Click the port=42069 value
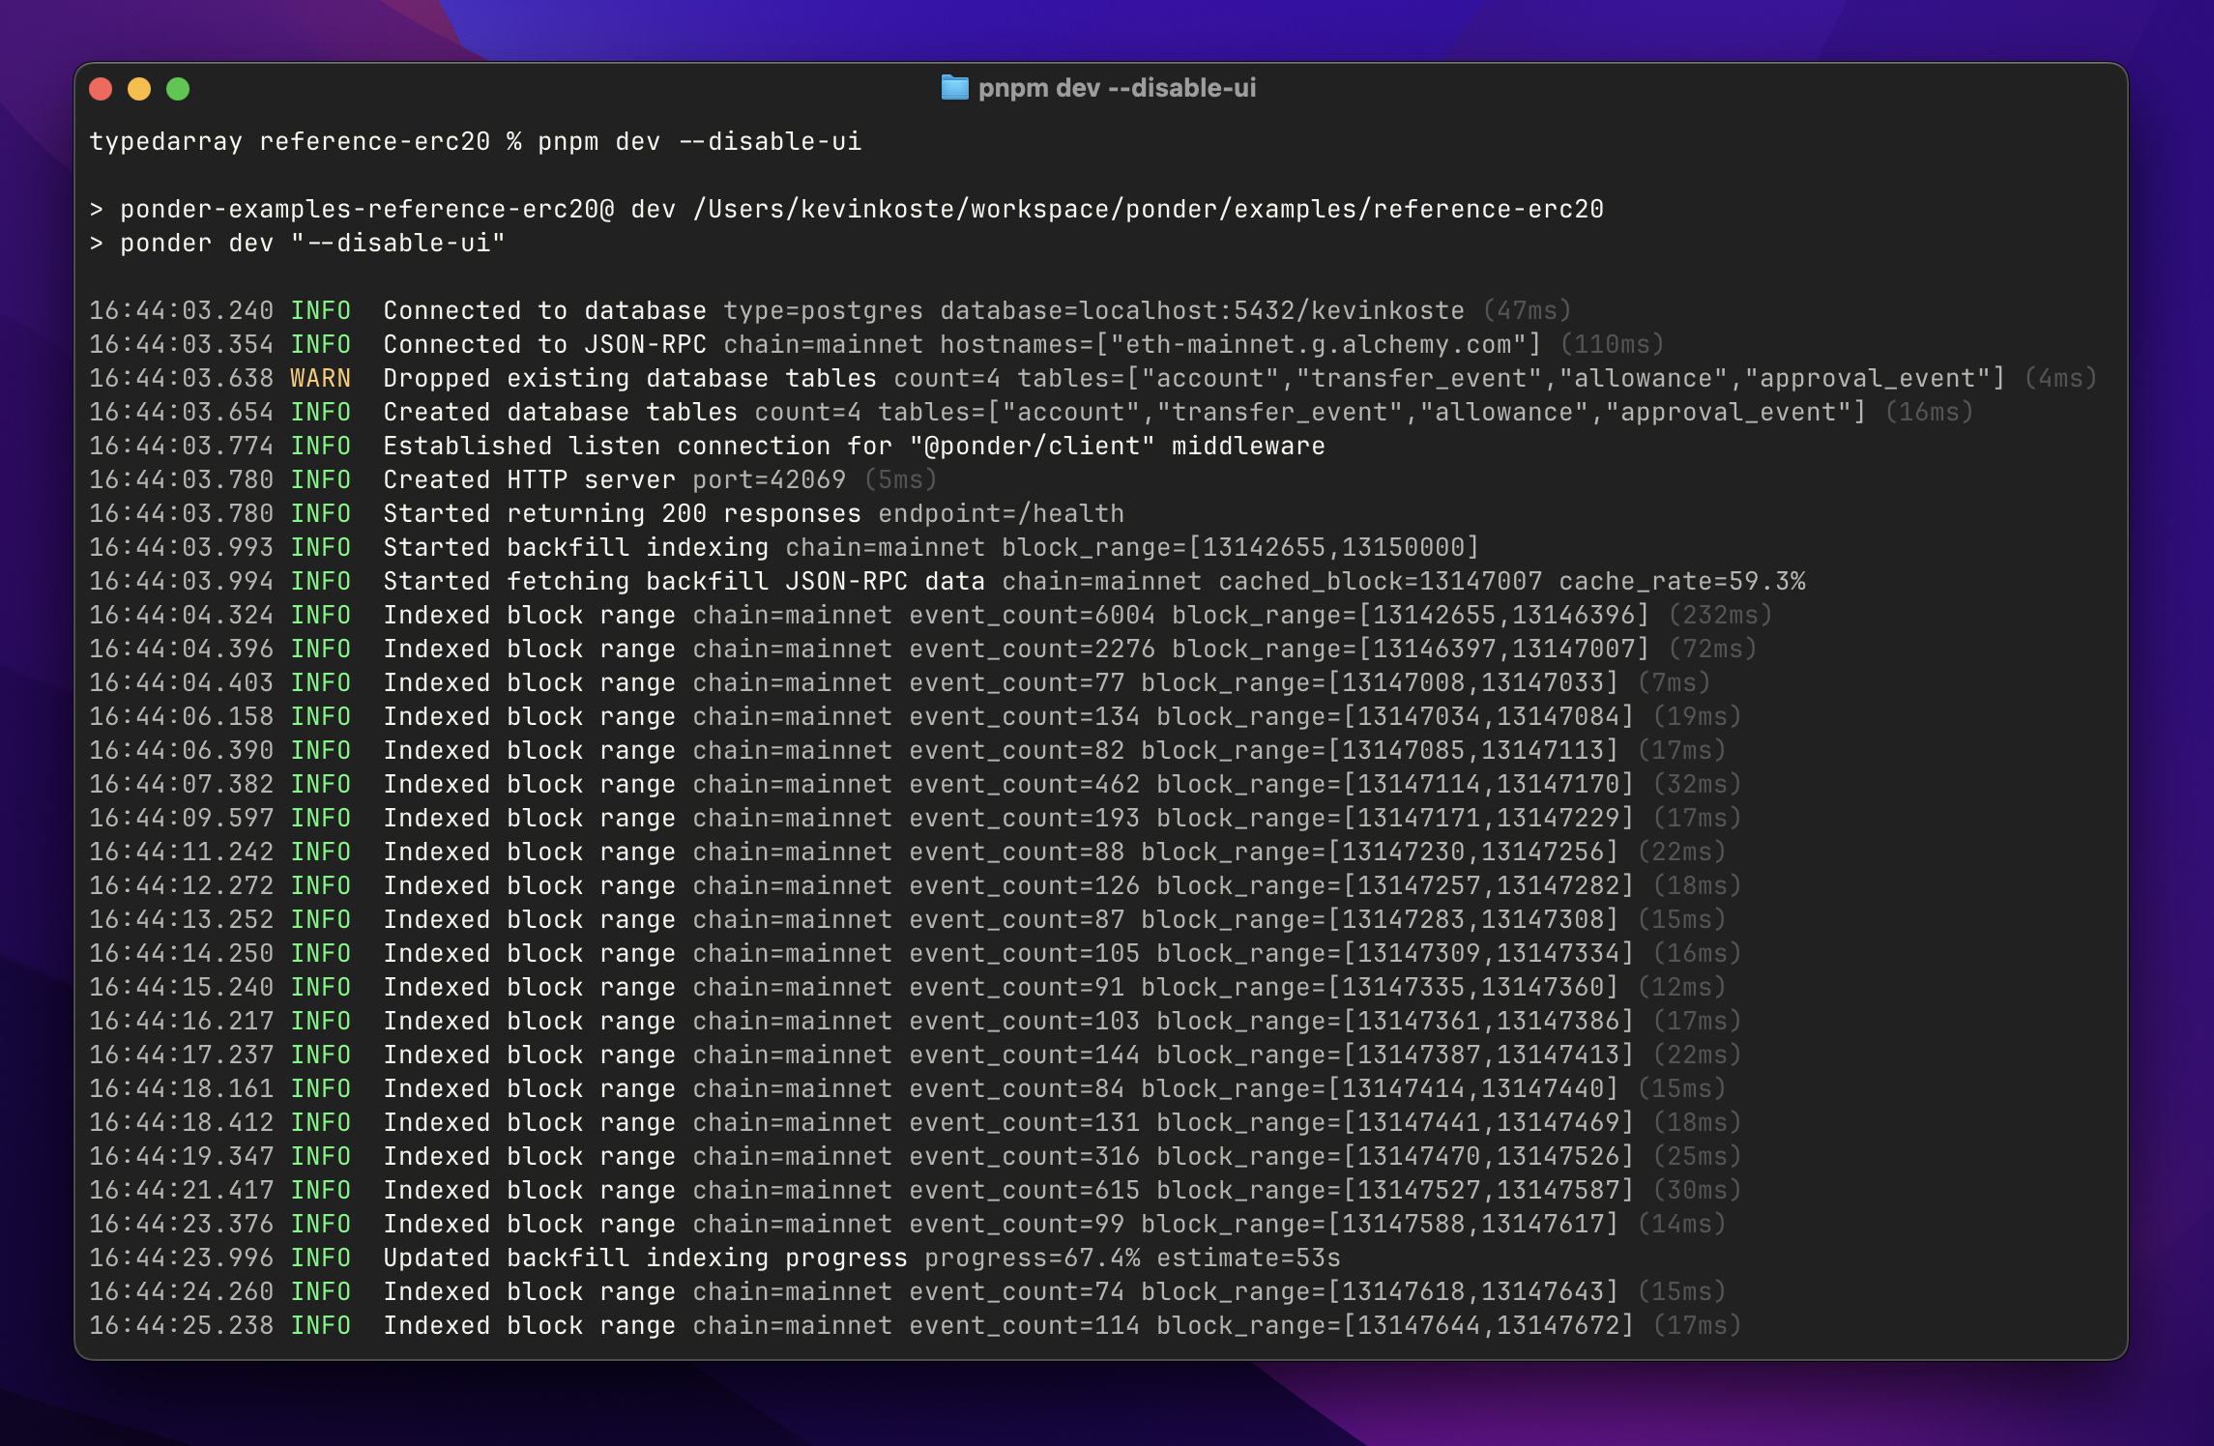The height and width of the screenshot is (1446, 2214). (x=769, y=479)
